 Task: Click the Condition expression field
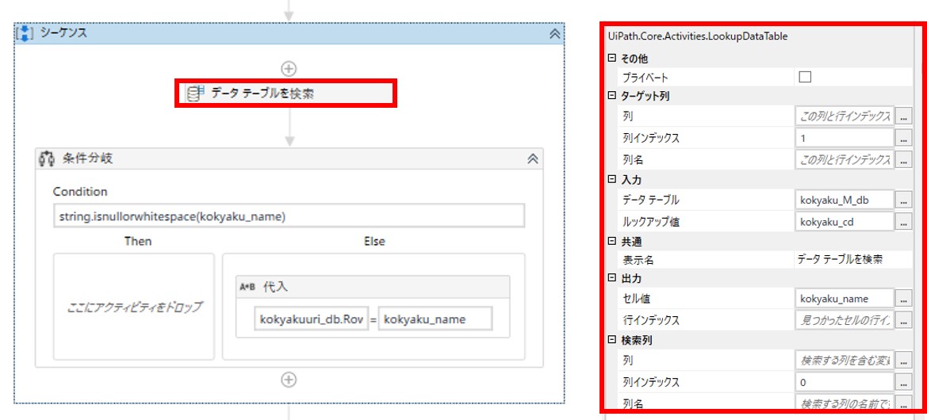[x=290, y=216]
